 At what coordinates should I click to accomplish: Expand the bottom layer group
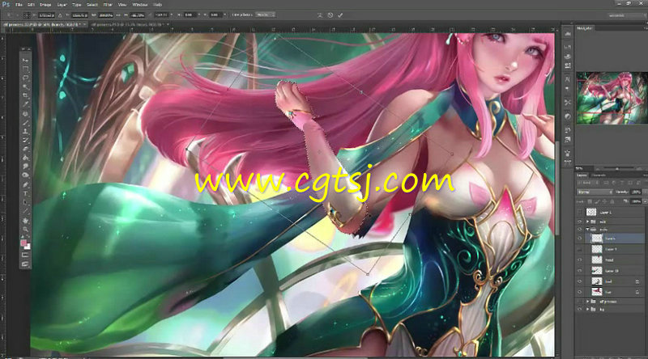tap(587, 309)
